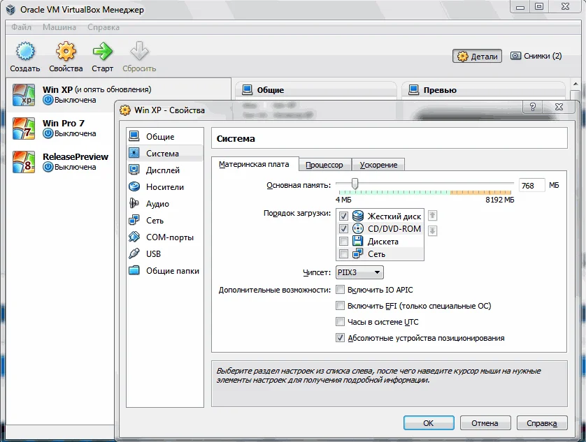Screen dimensions: 586x442
Task: Select the ReleasePreview machine icon
Action: pos(24,162)
